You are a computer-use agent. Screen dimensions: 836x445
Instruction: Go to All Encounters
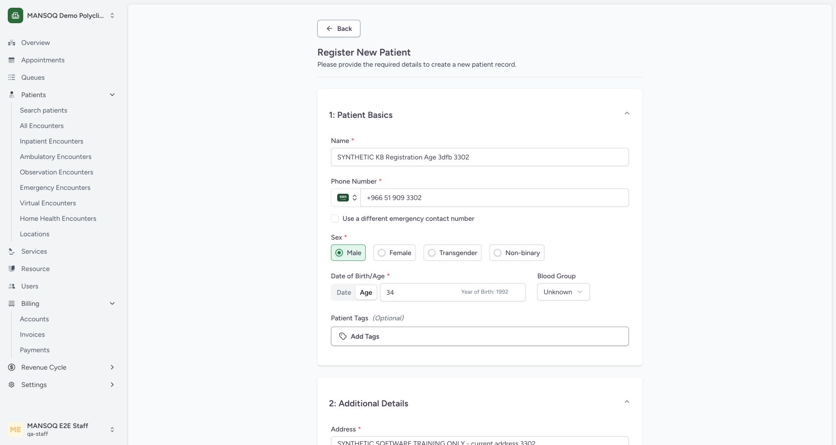coord(42,126)
